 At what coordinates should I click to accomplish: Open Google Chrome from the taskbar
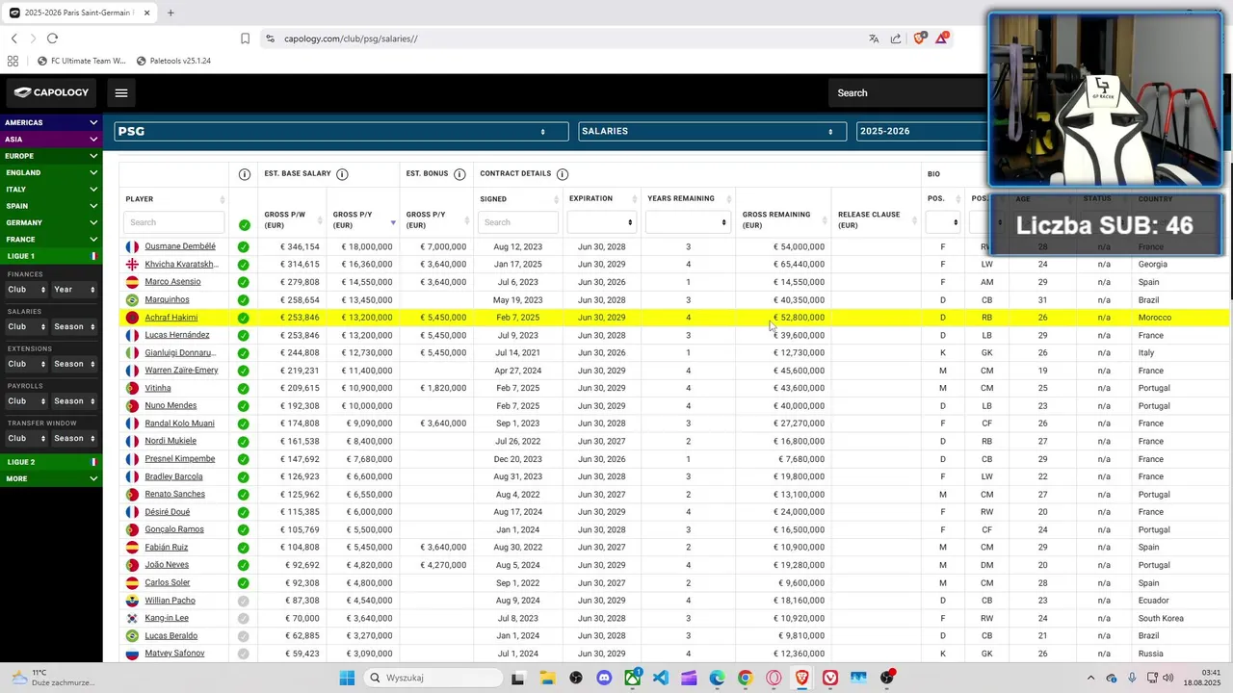pos(745,678)
